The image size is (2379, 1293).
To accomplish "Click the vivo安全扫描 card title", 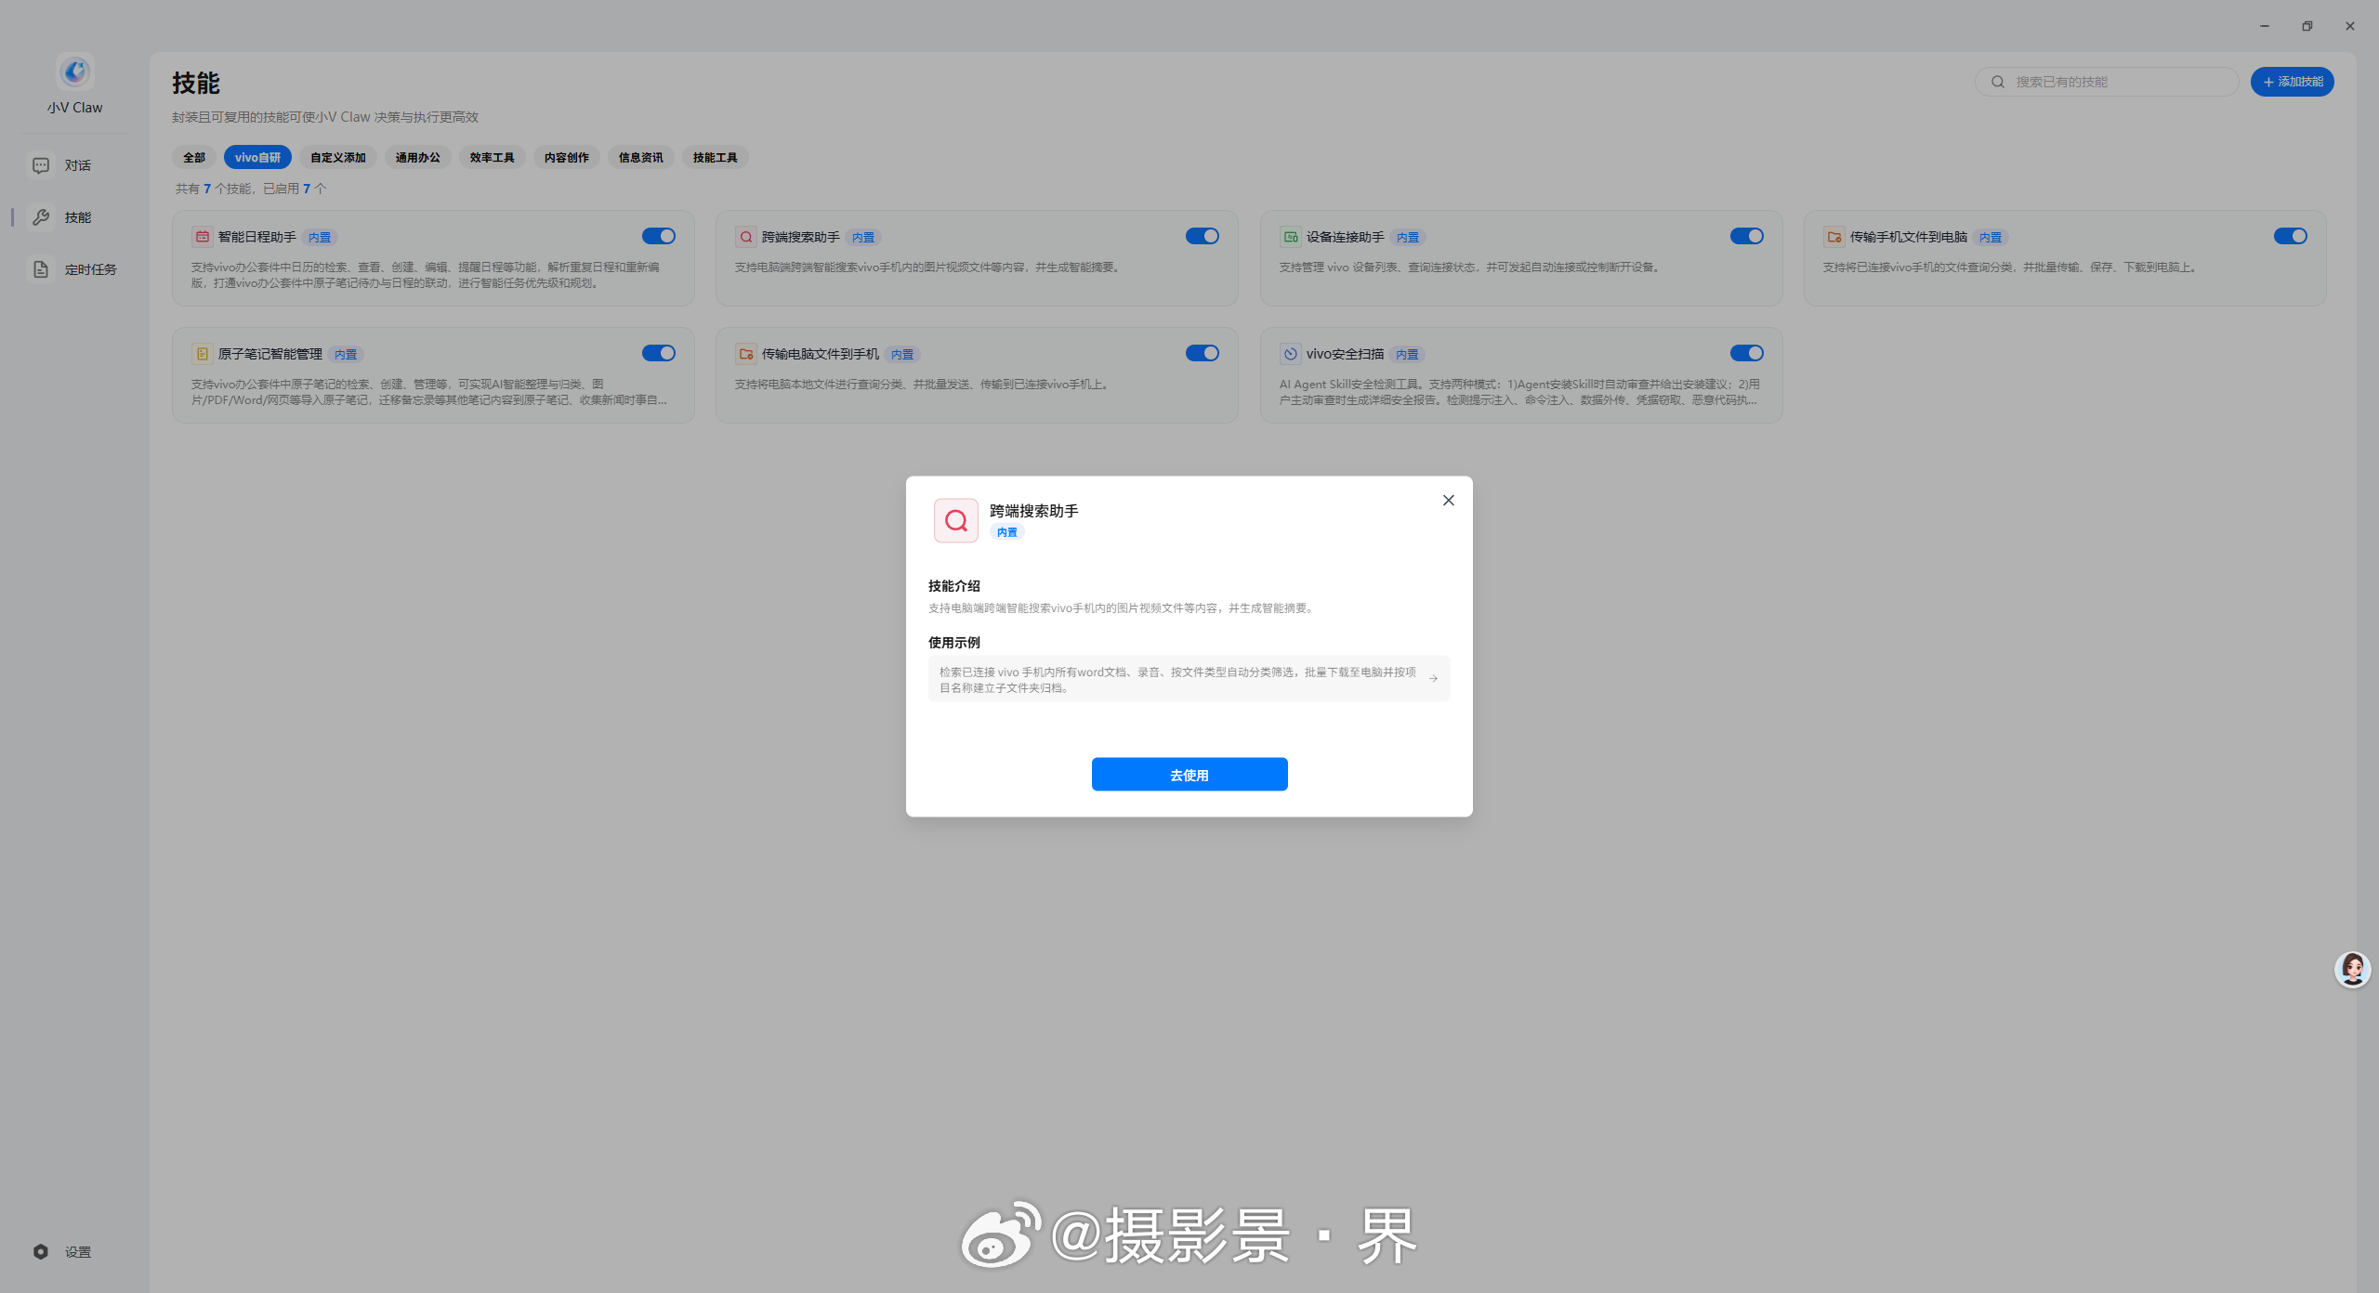I will [x=1346, y=354].
